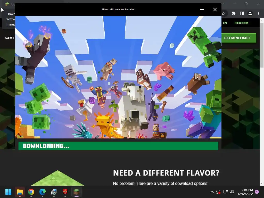Open File Explorer from the taskbar
This screenshot has height=198, width=264.
[x=20, y=192]
